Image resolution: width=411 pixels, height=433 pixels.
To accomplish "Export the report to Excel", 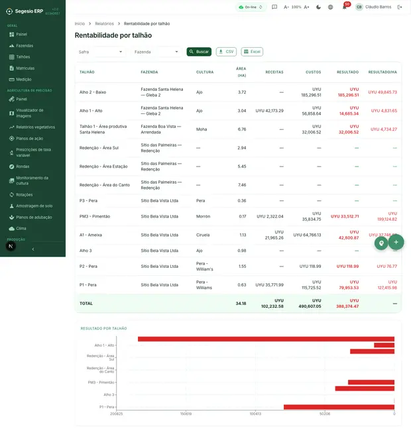I will click(x=252, y=52).
